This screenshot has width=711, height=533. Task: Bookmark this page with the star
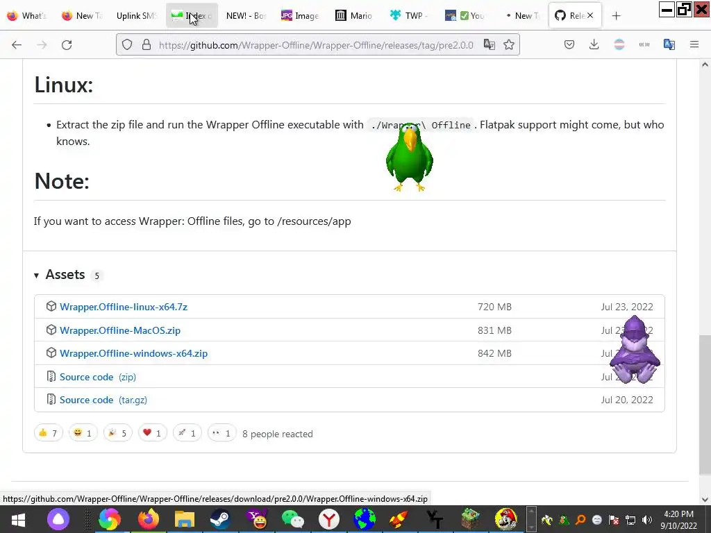tap(509, 44)
